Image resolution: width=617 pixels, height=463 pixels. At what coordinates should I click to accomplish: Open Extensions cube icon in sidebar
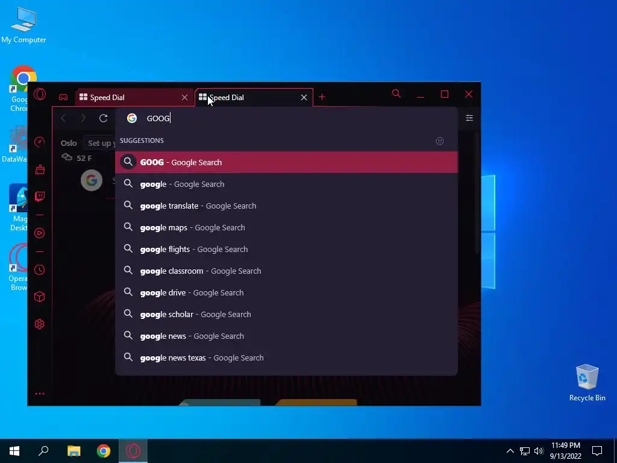[x=39, y=297]
